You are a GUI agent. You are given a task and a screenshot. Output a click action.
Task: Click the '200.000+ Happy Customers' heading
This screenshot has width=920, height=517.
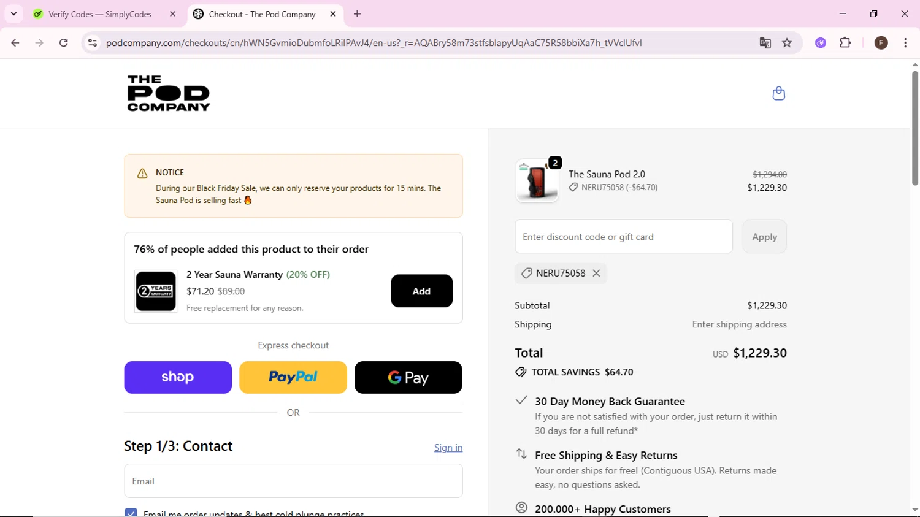[x=603, y=509]
